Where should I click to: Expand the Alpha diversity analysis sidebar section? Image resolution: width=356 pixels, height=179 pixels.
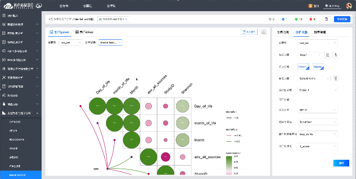[20, 51]
